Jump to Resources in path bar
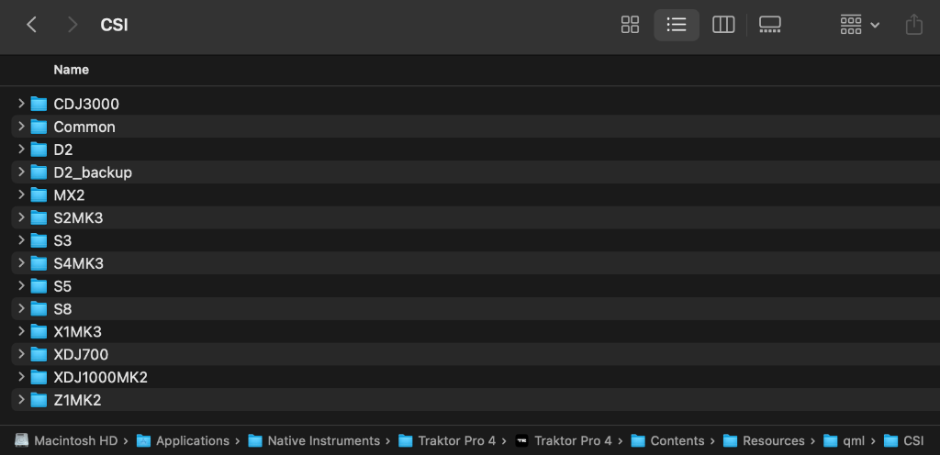Viewport: 940px width, 455px height. point(764,440)
